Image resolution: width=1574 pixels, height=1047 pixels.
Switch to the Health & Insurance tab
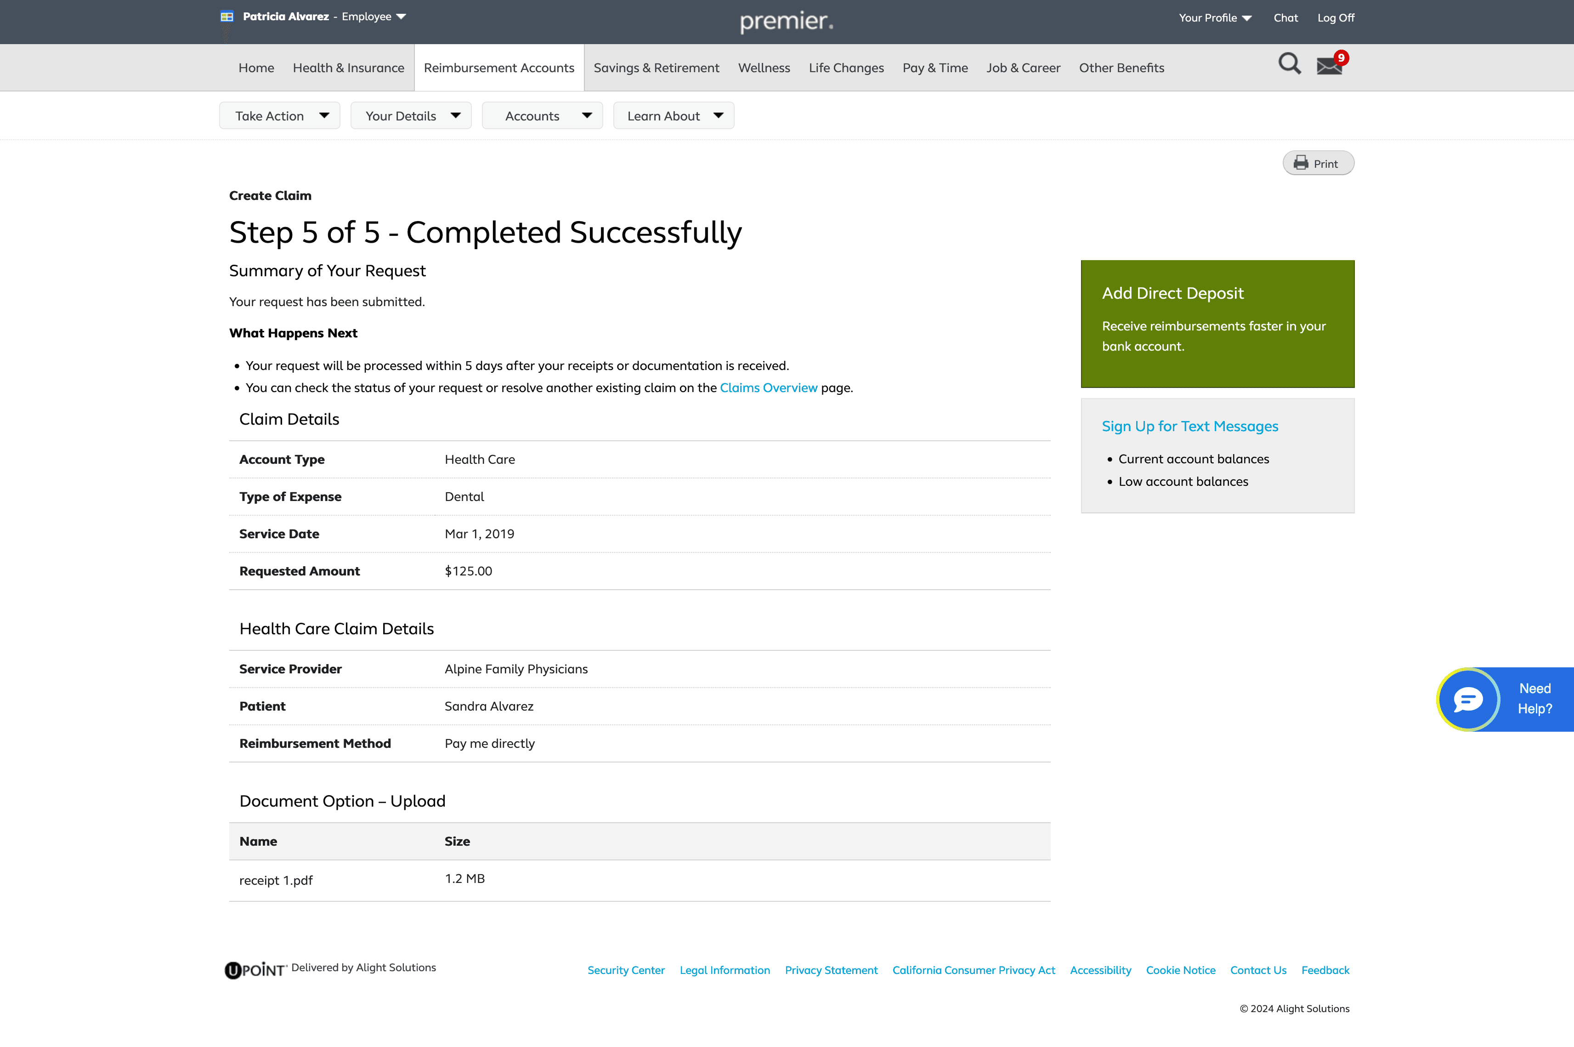(348, 68)
